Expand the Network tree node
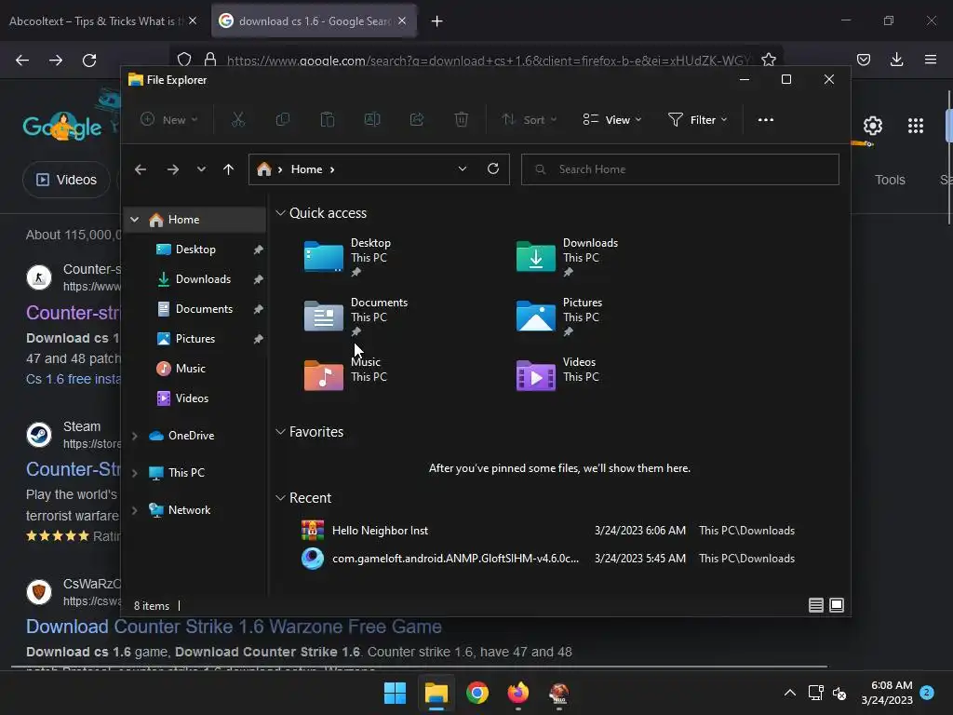Image resolution: width=953 pixels, height=715 pixels. click(x=134, y=510)
